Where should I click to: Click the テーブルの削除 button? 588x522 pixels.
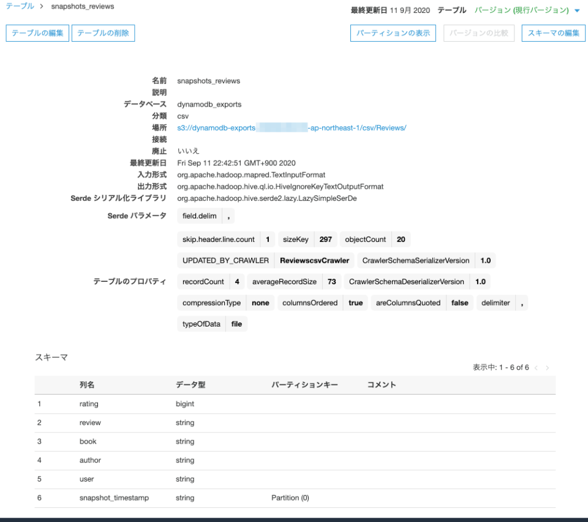103,33
